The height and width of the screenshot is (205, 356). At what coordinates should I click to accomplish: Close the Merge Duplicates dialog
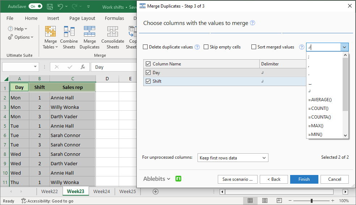point(349,6)
